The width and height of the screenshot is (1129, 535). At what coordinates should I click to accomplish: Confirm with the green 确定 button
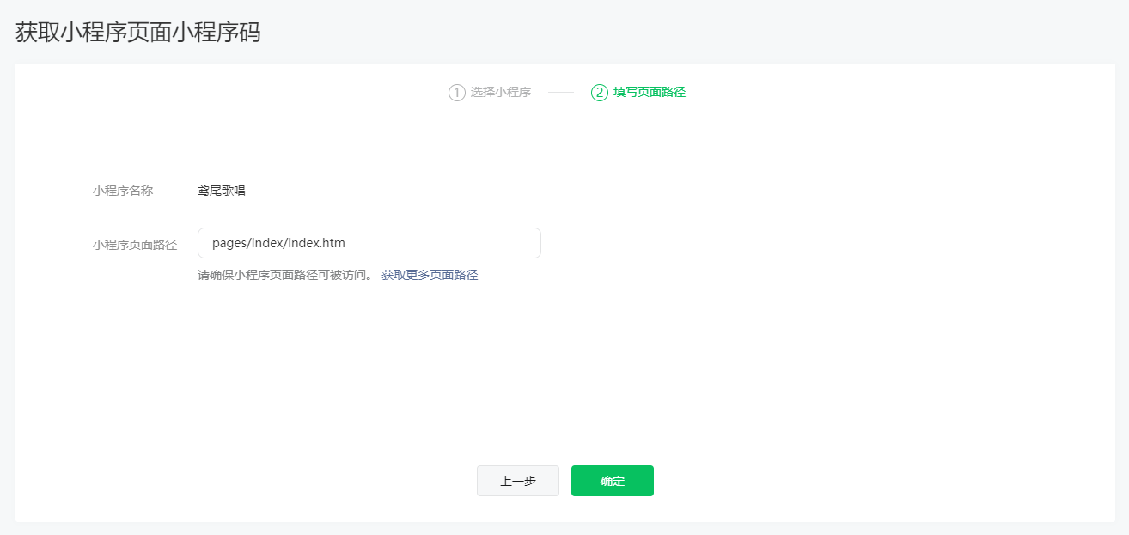click(612, 481)
